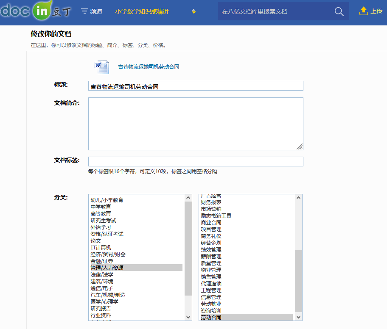Click the left category list scrollbar thumb
The image size is (387, 329).
click(188, 248)
